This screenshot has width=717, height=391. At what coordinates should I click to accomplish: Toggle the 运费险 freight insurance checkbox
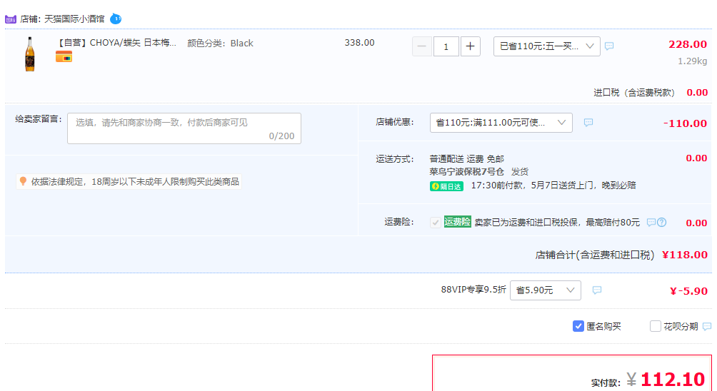click(436, 223)
